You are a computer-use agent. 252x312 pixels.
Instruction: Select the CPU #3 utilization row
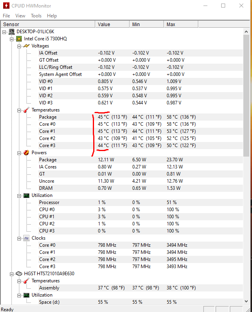point(140,231)
